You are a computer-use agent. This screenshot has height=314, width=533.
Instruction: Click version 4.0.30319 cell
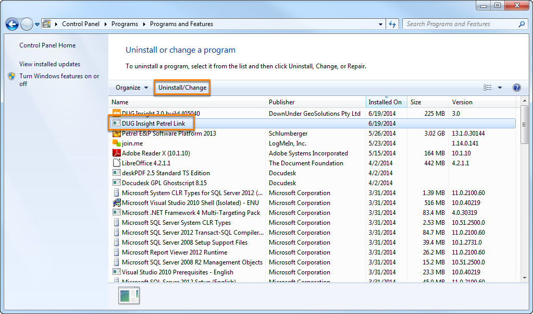pyautogui.click(x=464, y=213)
